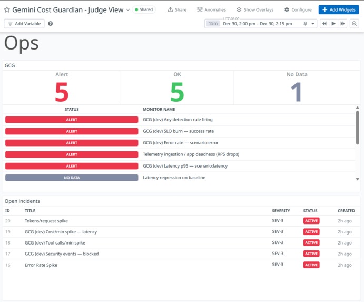This screenshot has height=302, width=364.
Task: Click the monitor list scroll up arrow
Action: click(358, 108)
